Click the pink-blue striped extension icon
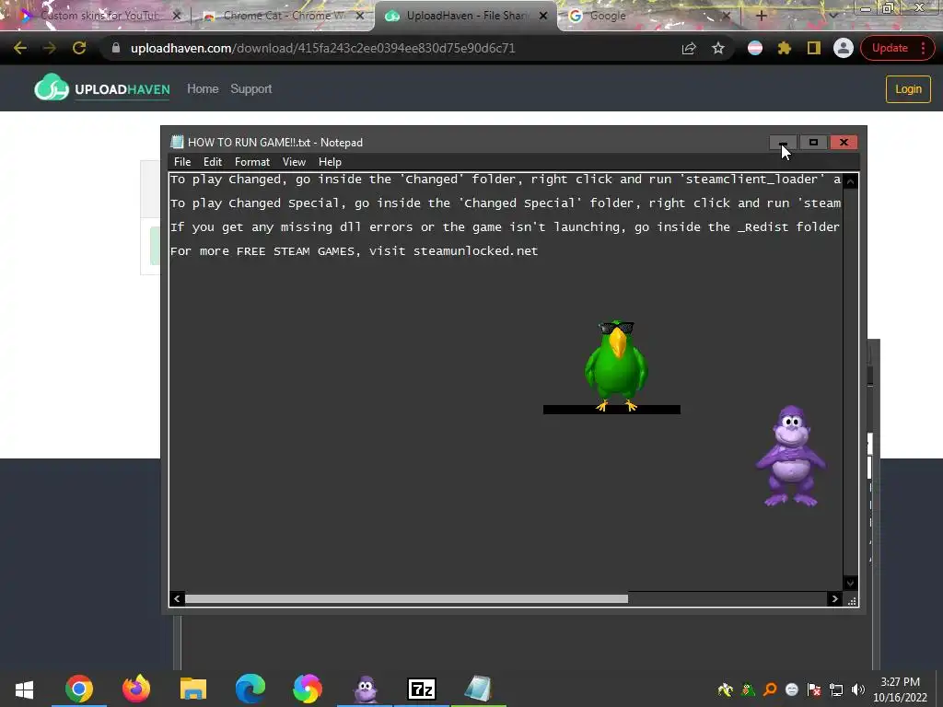Screen dimensions: 943x707 pyautogui.click(x=755, y=48)
